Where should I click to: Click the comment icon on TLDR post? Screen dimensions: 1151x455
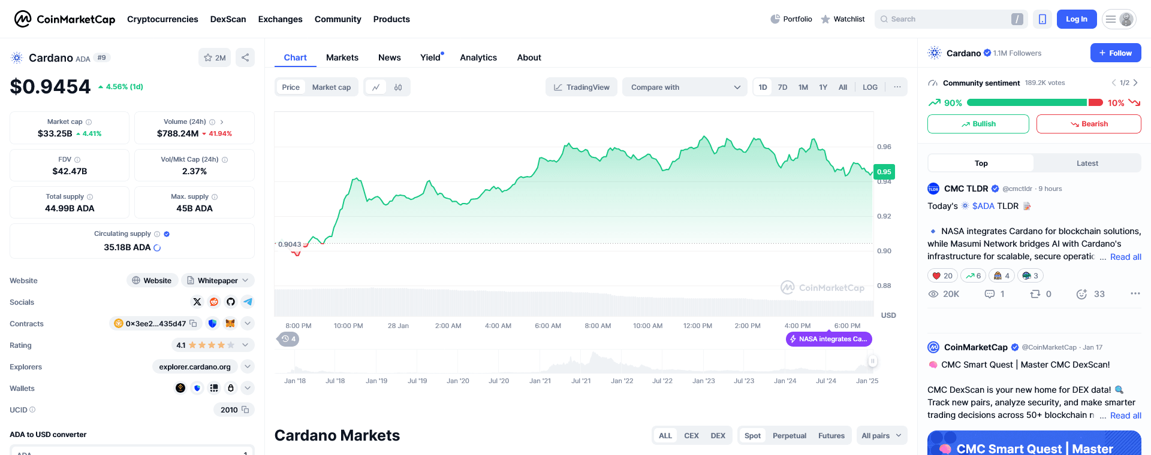click(x=990, y=294)
